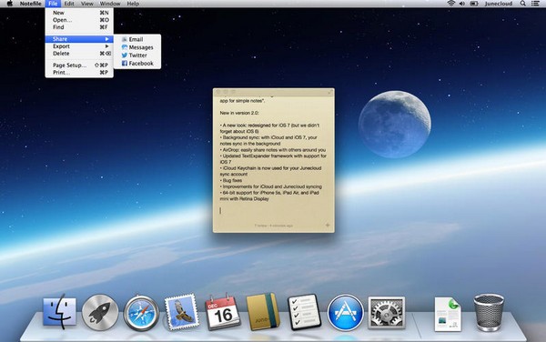Screen dimensions: 546x342
Task: Open Notefile notebook icon in Dock
Action: [263, 311]
